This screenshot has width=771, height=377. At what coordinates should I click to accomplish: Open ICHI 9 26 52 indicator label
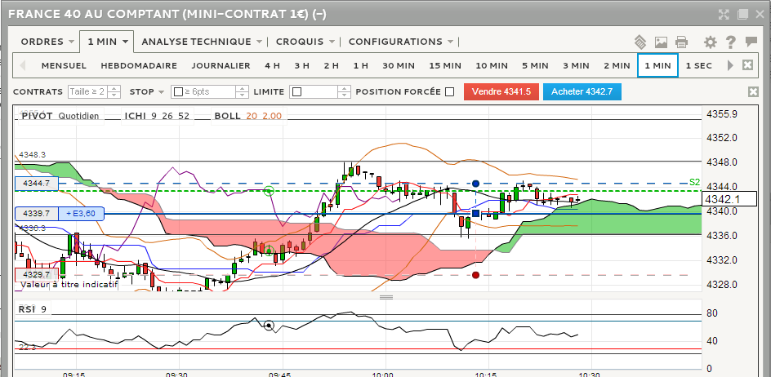(x=157, y=116)
